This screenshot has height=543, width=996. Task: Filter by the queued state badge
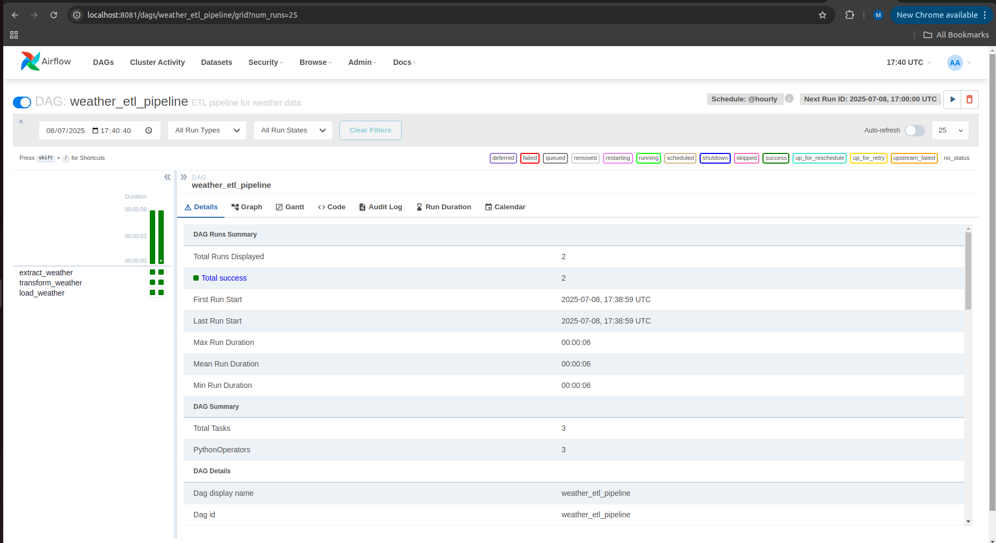(x=555, y=158)
